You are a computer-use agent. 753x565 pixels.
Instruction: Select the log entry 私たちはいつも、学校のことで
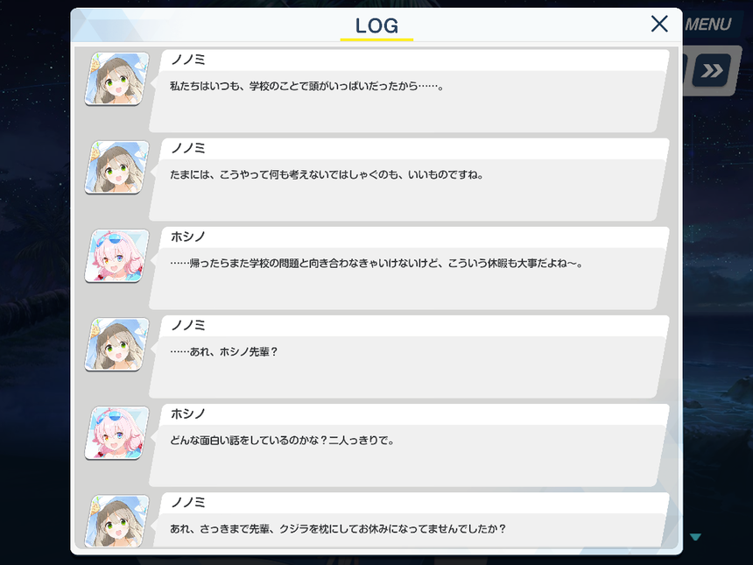coord(409,91)
